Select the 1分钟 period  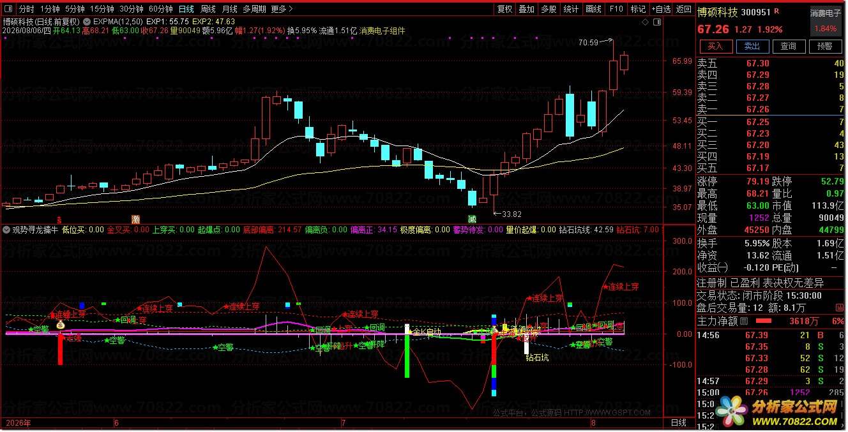click(50, 9)
